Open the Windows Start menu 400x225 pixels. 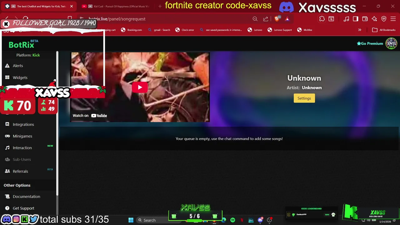tap(131, 220)
